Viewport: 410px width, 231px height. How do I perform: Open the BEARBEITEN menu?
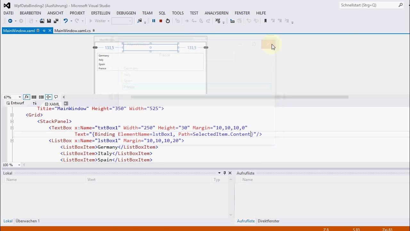pos(30,13)
